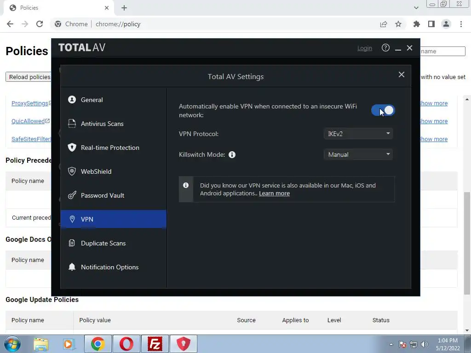Open Antivirus Scans settings section
Image resolution: width=471 pixels, height=353 pixels.
[x=113, y=124]
